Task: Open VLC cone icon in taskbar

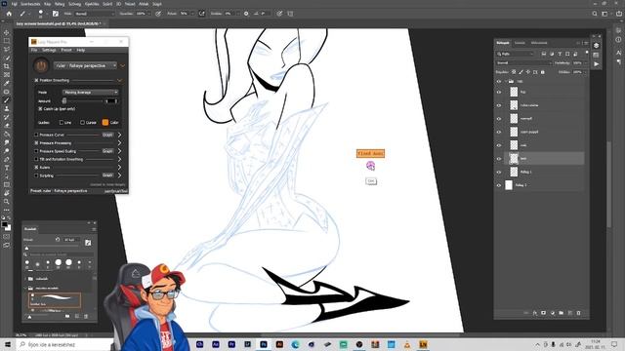Action: (407, 344)
